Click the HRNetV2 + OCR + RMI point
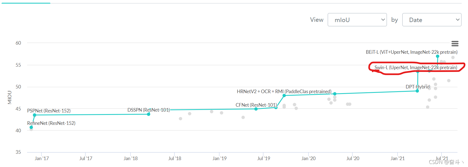 click(284, 96)
